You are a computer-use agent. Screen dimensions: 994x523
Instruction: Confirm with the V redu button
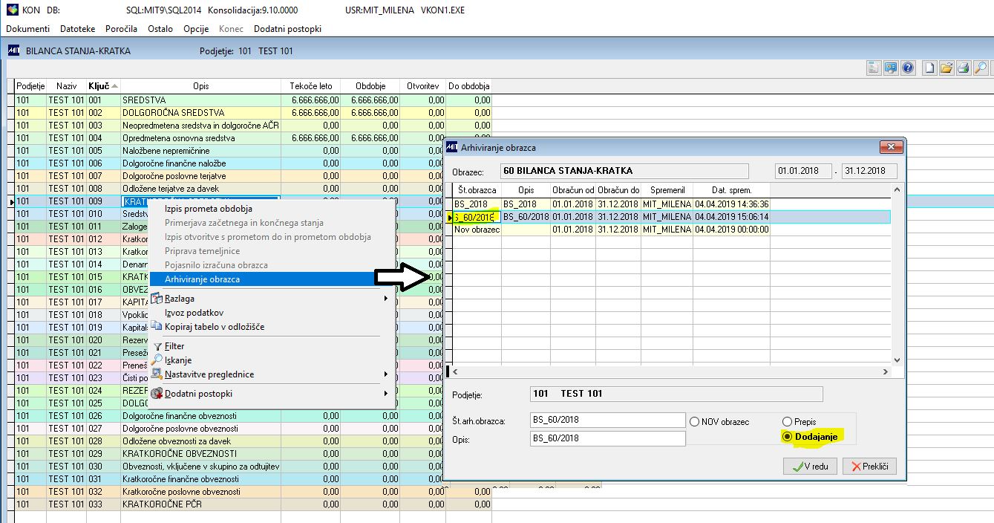810,467
